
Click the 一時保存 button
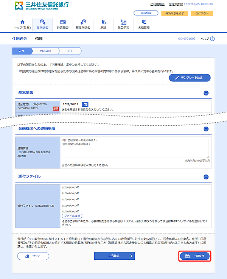tap(194, 256)
